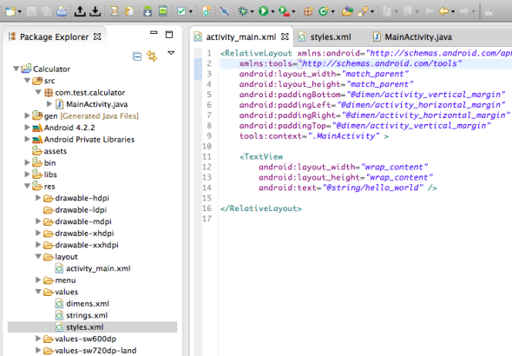Click the yellow Back navigation arrow
Image resolution: width=512 pixels, height=356 pixels.
click(x=443, y=11)
